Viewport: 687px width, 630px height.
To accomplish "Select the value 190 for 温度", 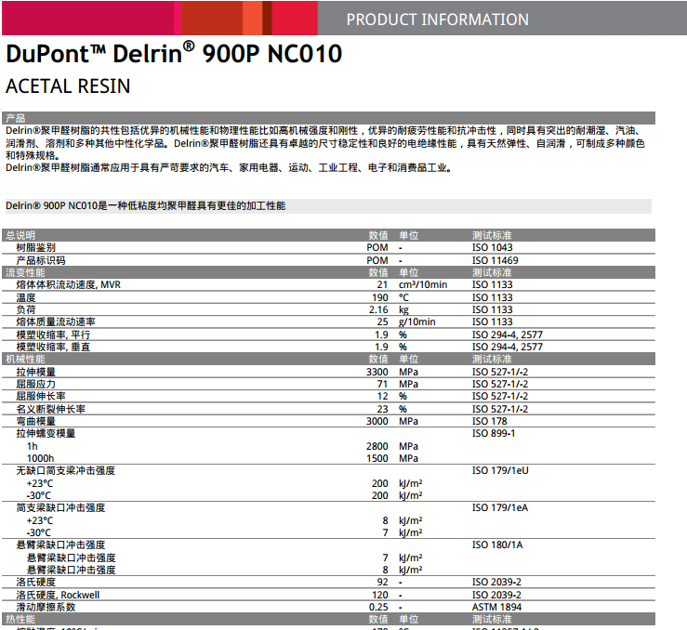I will [x=380, y=297].
